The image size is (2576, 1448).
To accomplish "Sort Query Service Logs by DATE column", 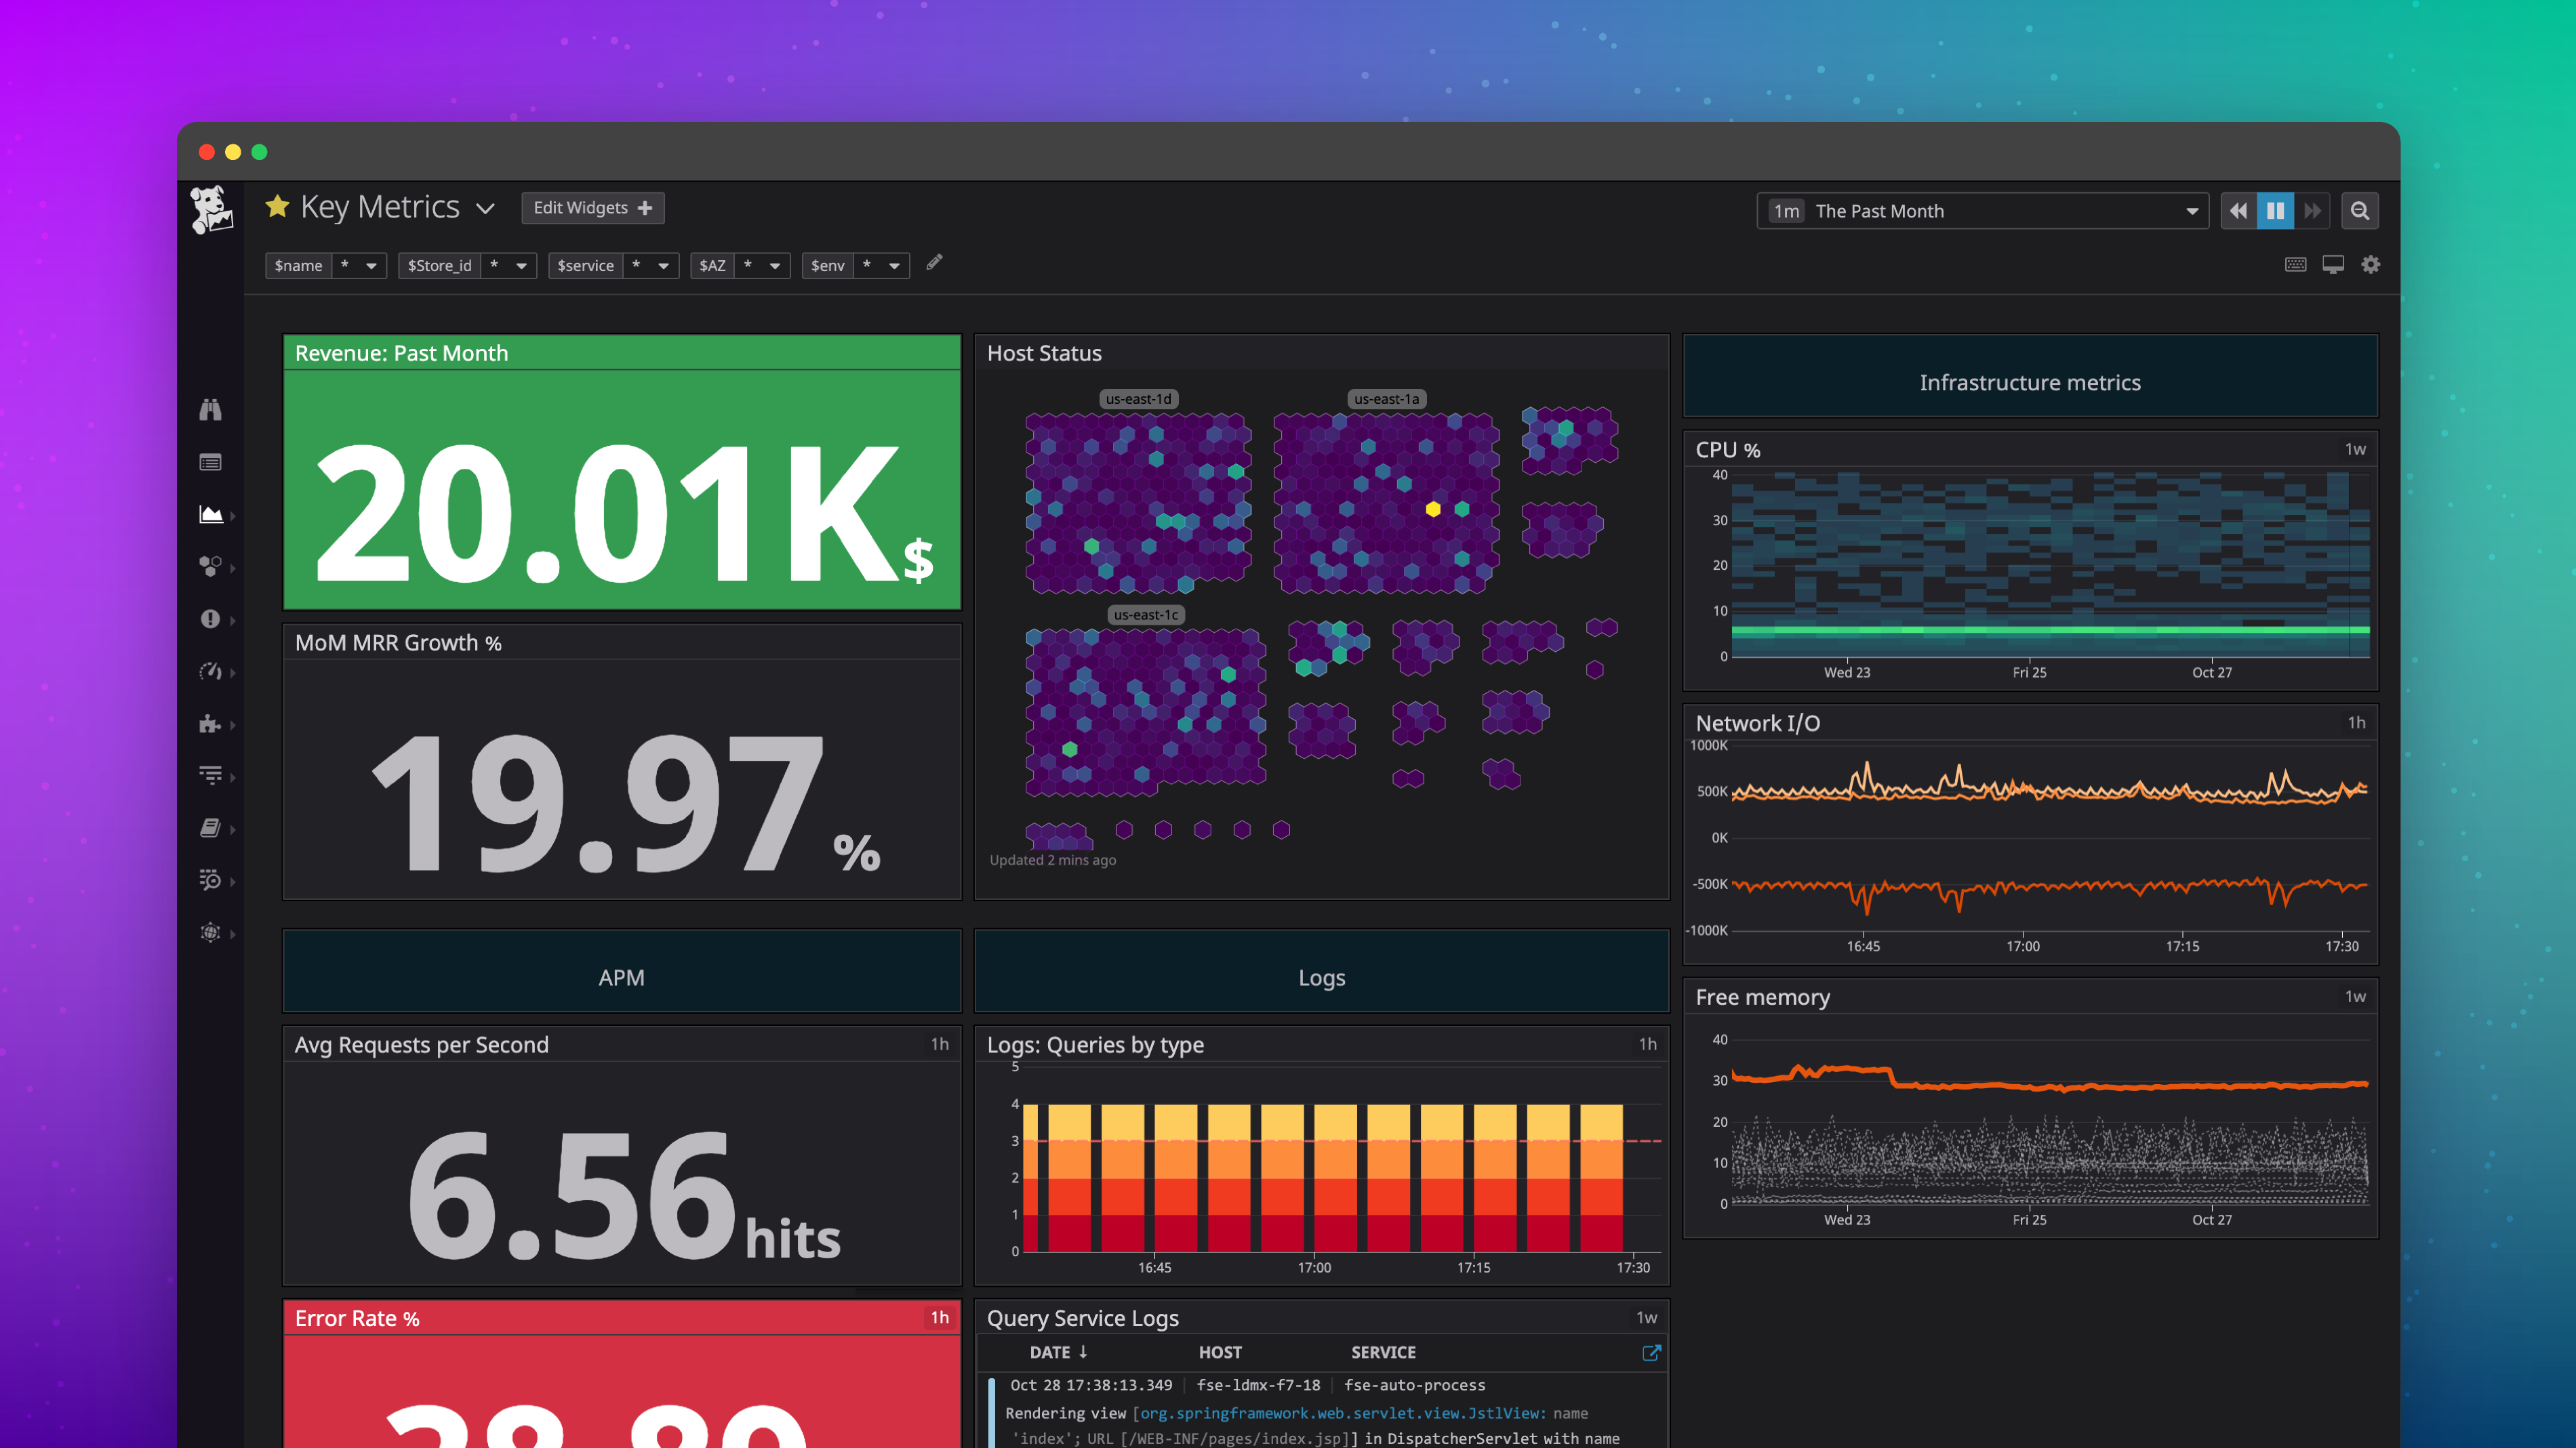I will tap(1057, 1352).
